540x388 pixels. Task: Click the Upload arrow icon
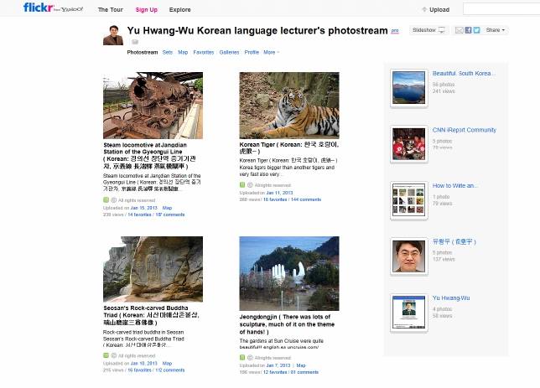(424, 10)
